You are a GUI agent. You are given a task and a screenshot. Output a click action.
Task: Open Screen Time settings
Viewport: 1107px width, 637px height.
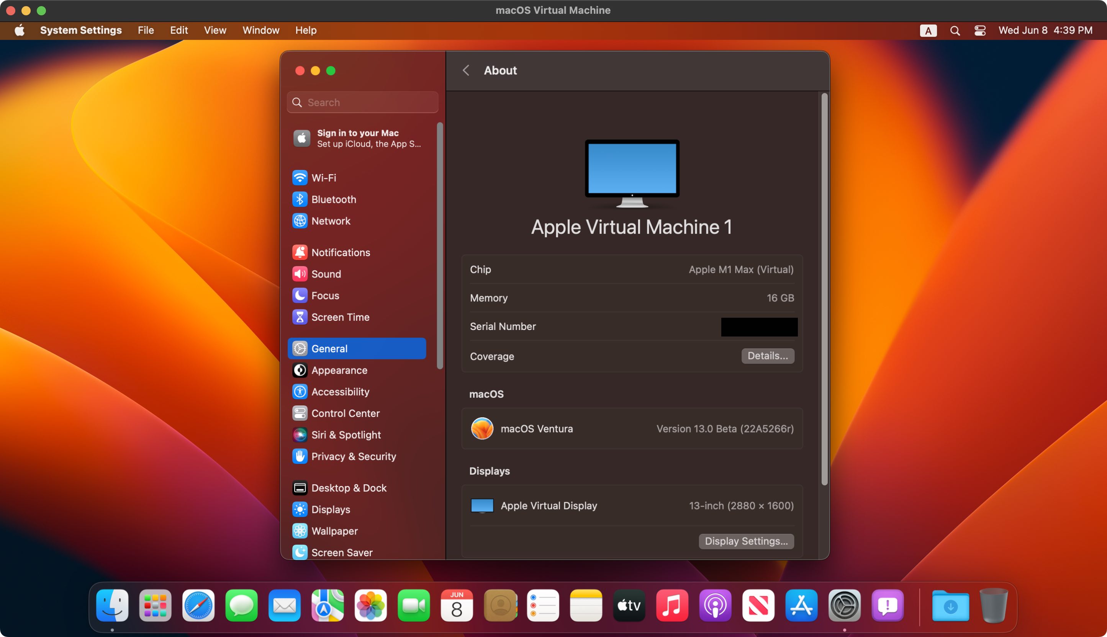pyautogui.click(x=357, y=317)
